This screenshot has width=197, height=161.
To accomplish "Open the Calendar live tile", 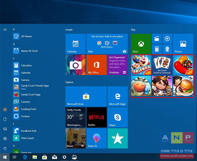I will point(76,44).
